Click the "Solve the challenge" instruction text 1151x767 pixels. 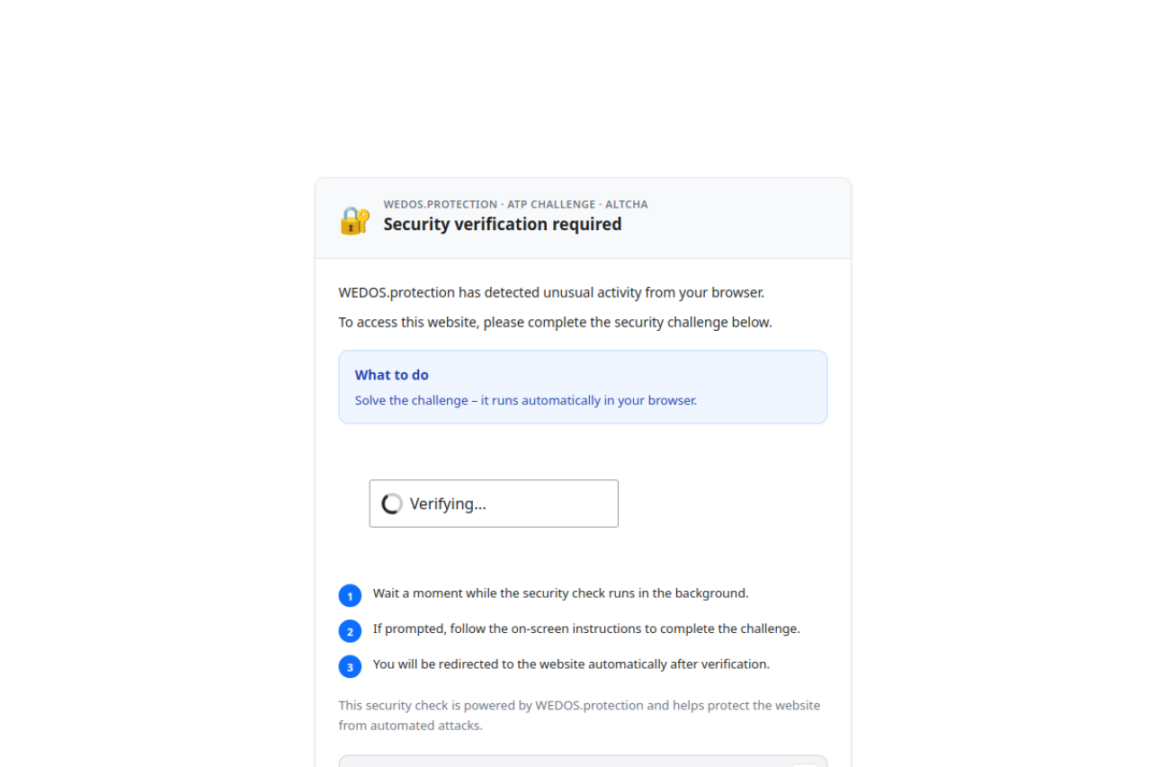coord(525,400)
